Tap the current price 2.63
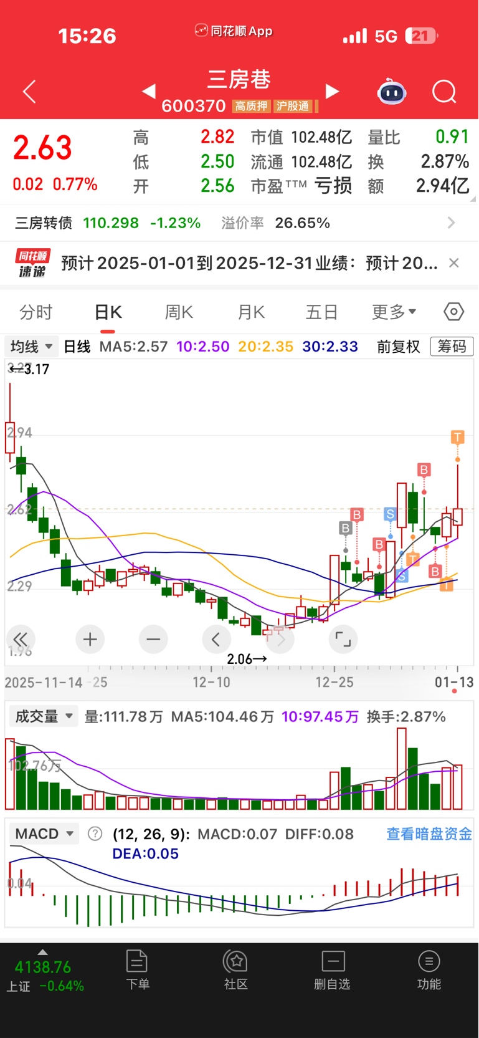Screen dimensions: 479x1038 (42, 148)
